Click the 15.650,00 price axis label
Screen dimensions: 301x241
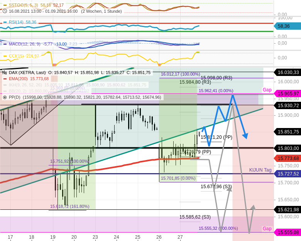pos(288,200)
